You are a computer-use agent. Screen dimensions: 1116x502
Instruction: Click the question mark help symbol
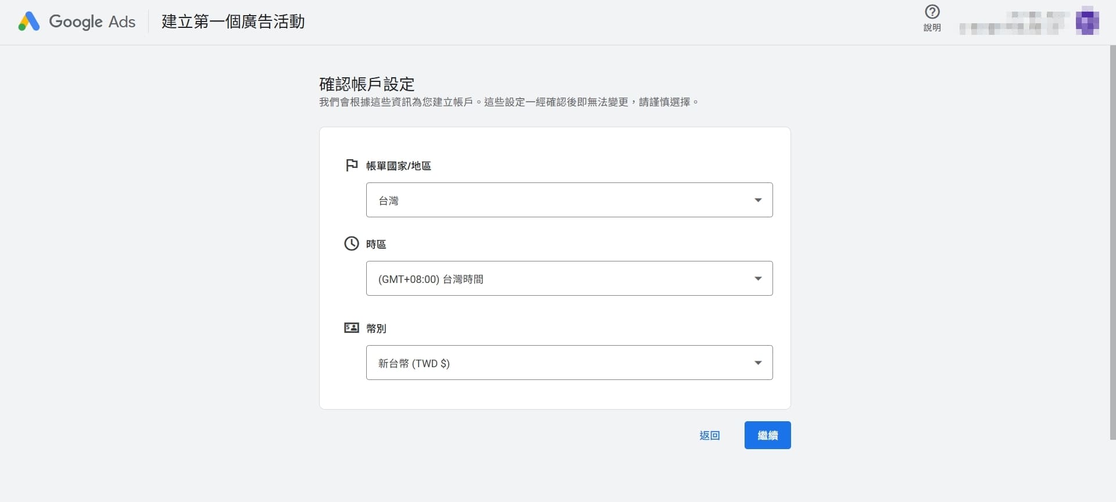[x=932, y=12]
